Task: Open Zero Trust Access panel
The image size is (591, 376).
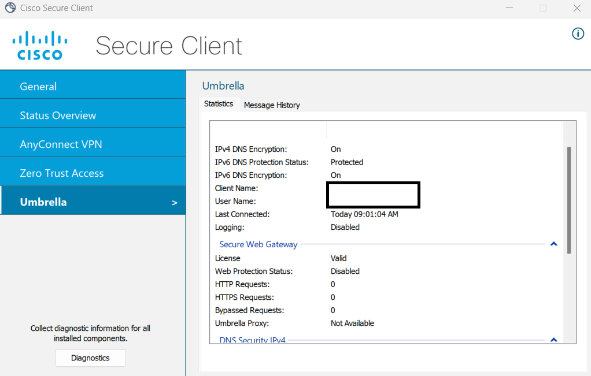Action: (x=93, y=173)
